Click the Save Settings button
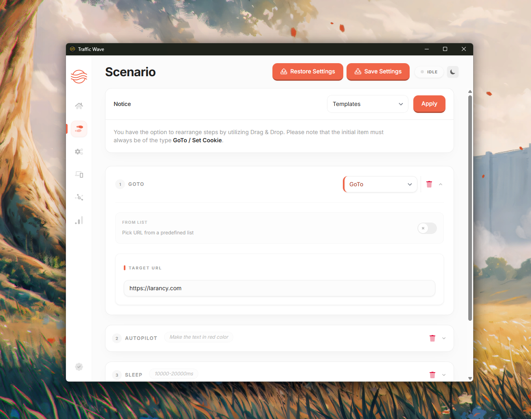The image size is (531, 419). (x=378, y=72)
